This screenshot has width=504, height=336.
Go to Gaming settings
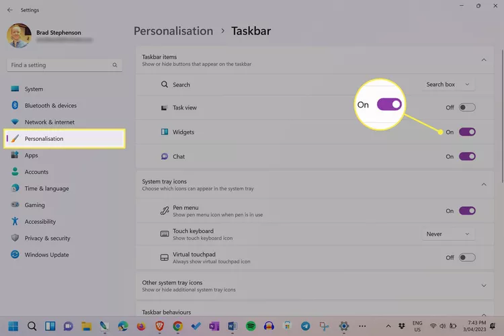click(65, 205)
